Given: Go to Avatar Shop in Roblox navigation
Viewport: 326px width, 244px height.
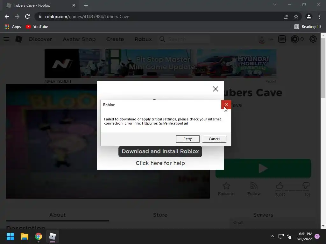Looking at the screenshot, I should tap(79, 39).
